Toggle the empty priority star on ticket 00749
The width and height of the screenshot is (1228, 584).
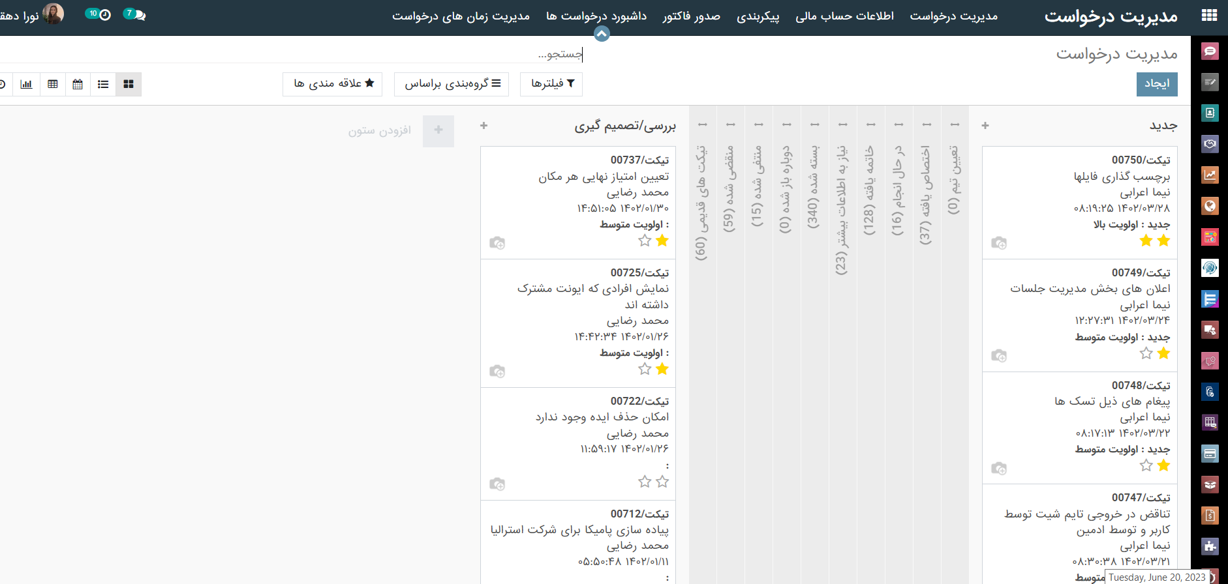(x=1146, y=353)
